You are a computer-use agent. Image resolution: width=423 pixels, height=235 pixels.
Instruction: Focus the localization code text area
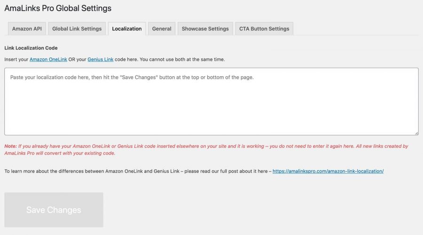(x=211, y=101)
